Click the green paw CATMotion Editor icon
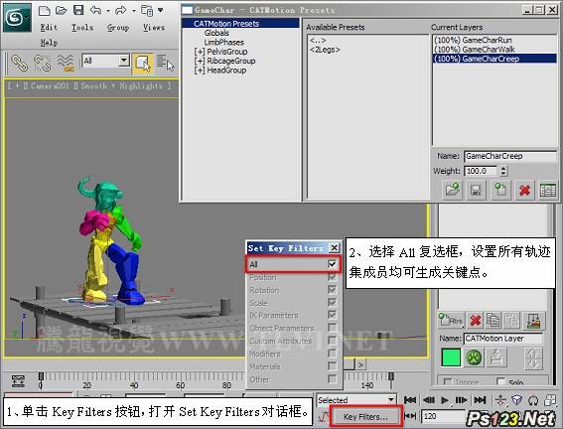This screenshot has height=429, width=563. [x=474, y=357]
